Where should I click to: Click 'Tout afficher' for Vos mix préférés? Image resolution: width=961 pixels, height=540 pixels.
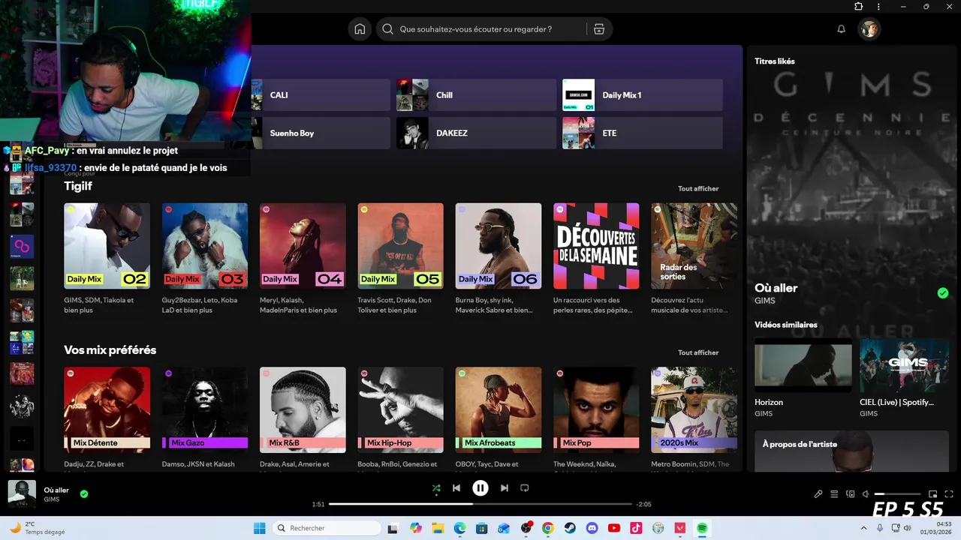click(x=698, y=352)
